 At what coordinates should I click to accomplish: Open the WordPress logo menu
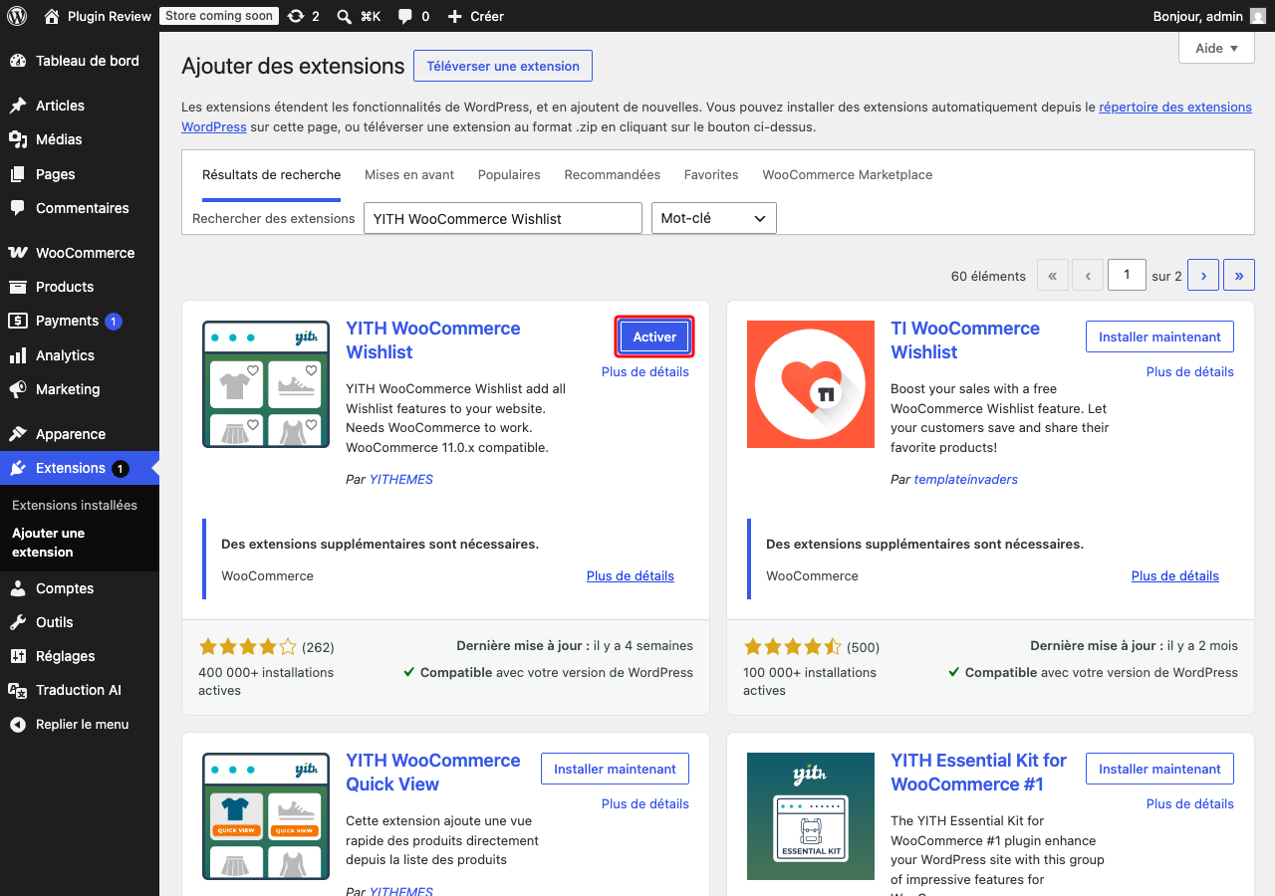tap(17, 16)
